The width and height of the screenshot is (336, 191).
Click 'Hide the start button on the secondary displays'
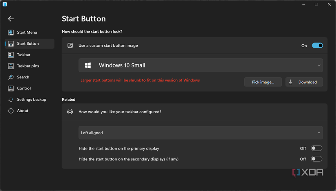[129, 159]
